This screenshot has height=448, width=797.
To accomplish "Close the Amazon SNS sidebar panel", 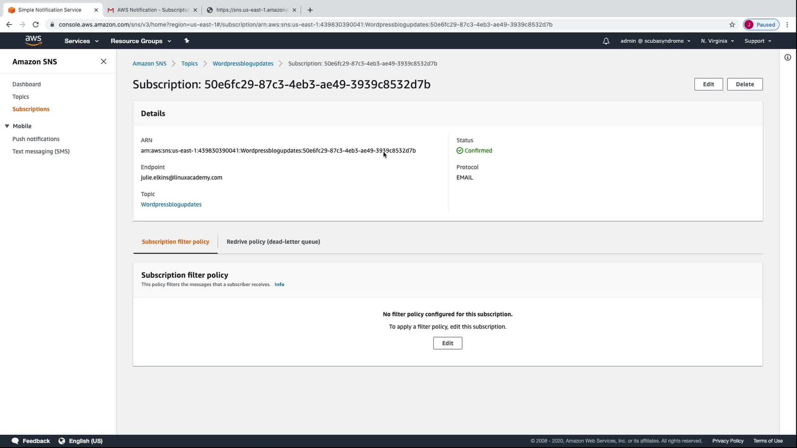I will coord(103,61).
